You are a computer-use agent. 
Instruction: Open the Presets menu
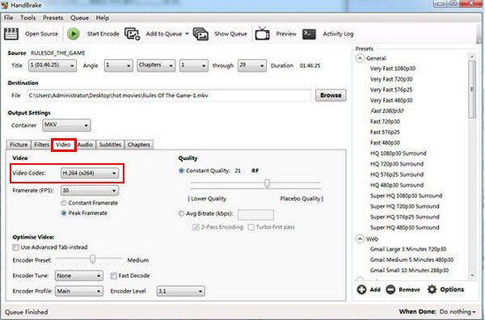tap(53, 18)
